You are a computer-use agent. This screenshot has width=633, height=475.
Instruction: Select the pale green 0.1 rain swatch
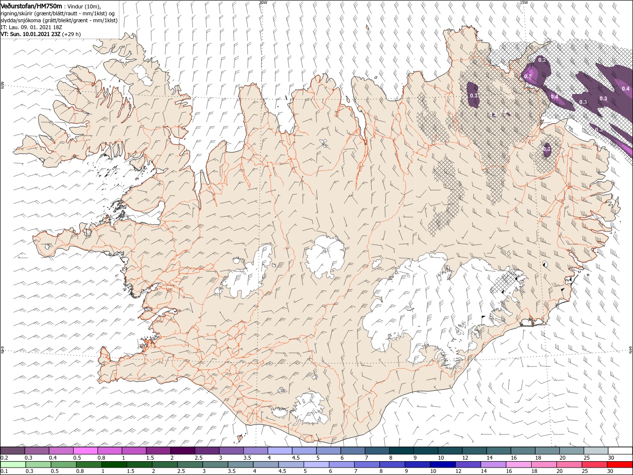[13, 465]
